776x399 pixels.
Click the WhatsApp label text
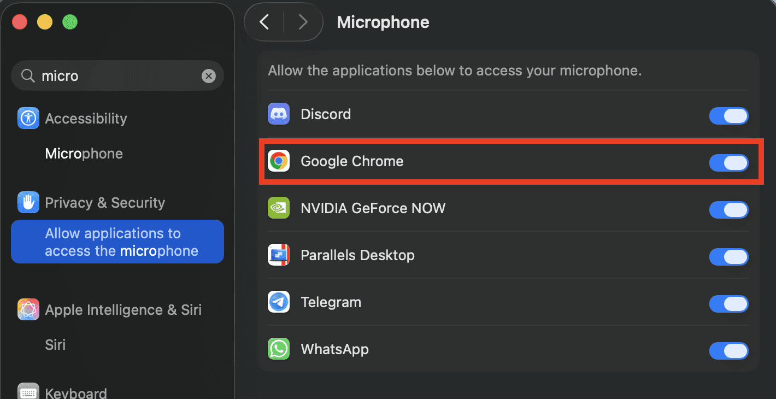335,349
